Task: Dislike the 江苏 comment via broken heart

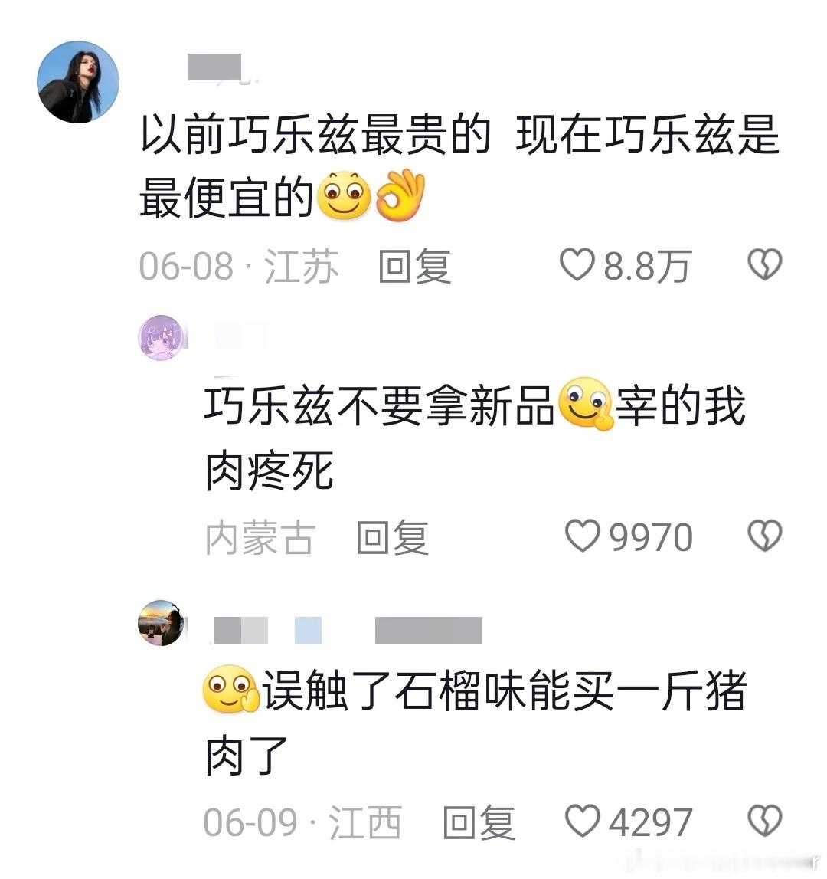Action: tap(765, 264)
